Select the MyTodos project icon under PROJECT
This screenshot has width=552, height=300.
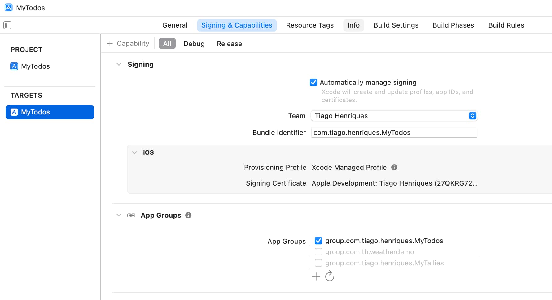pos(14,66)
